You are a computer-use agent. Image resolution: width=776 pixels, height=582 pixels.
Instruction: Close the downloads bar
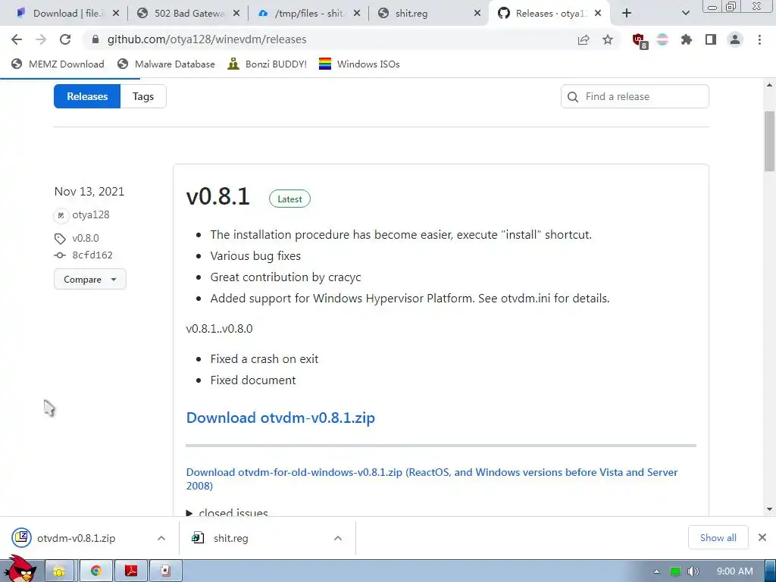762,537
